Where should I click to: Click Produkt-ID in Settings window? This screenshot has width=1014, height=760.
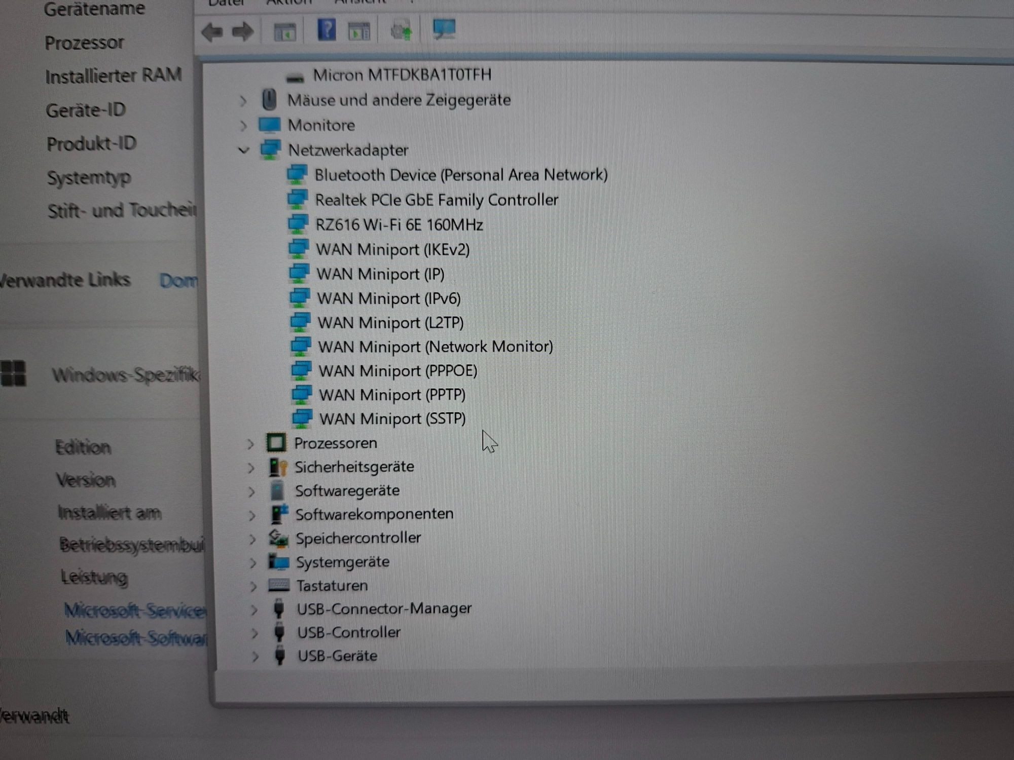(92, 144)
